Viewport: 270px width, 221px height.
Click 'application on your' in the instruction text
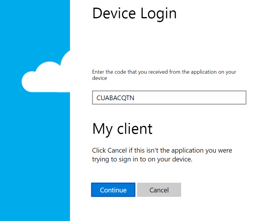(x=214, y=72)
